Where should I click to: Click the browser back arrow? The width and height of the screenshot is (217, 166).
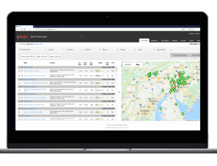[x=17, y=29]
